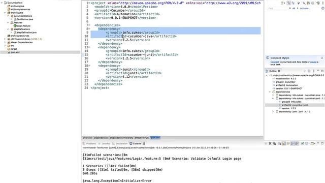Close the Connect Mylyn notification
This screenshot has width=325, height=183.
pos(322,58)
